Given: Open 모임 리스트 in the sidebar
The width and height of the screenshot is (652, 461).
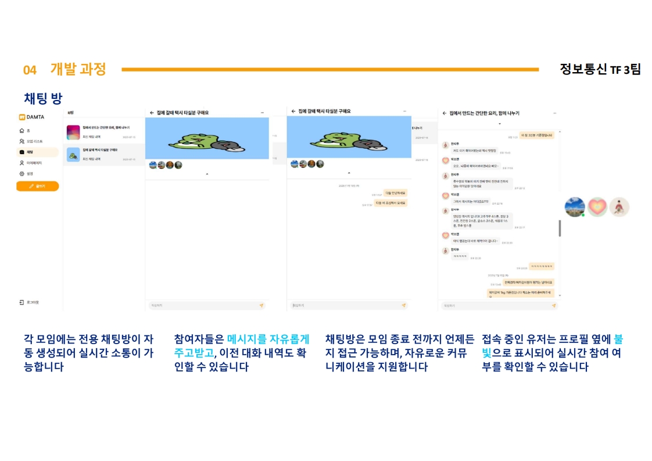Looking at the screenshot, I should 31,141.
